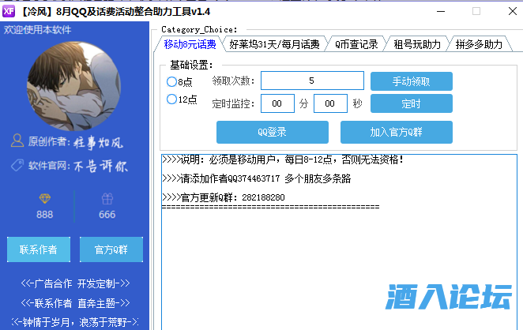This screenshot has height=330, width=523.
Task: Click the 广告合作 开发定制 link
Action: [75, 283]
